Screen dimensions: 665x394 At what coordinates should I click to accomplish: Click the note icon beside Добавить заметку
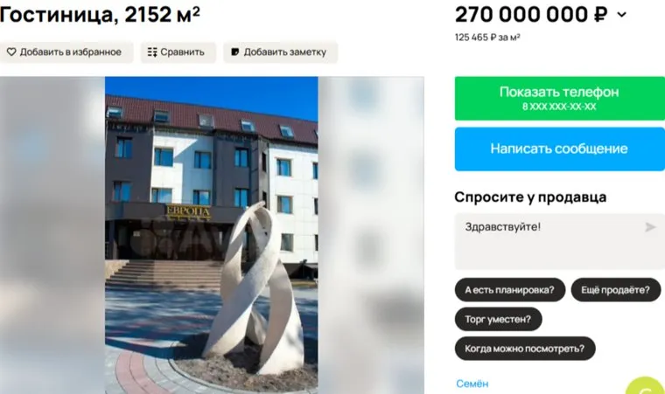point(235,52)
